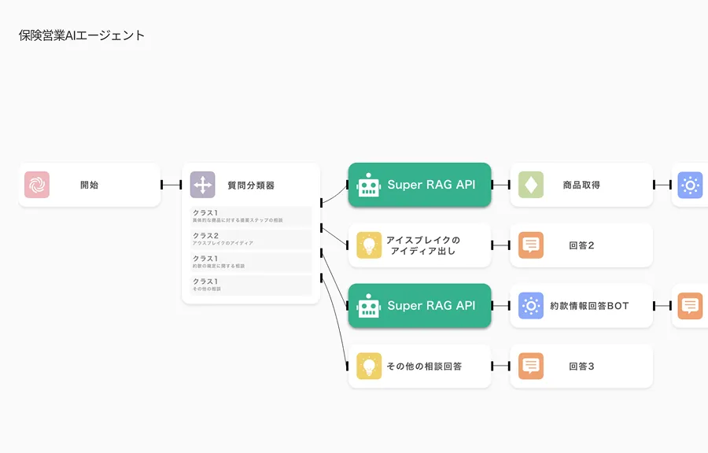Click orange chat icon on 回答3 node

pos(531,366)
